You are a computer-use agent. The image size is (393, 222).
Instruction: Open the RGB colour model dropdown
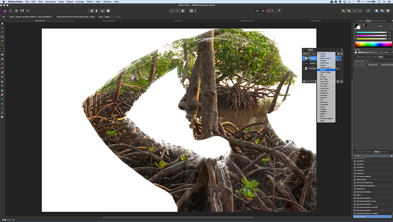pyautogui.click(x=385, y=26)
